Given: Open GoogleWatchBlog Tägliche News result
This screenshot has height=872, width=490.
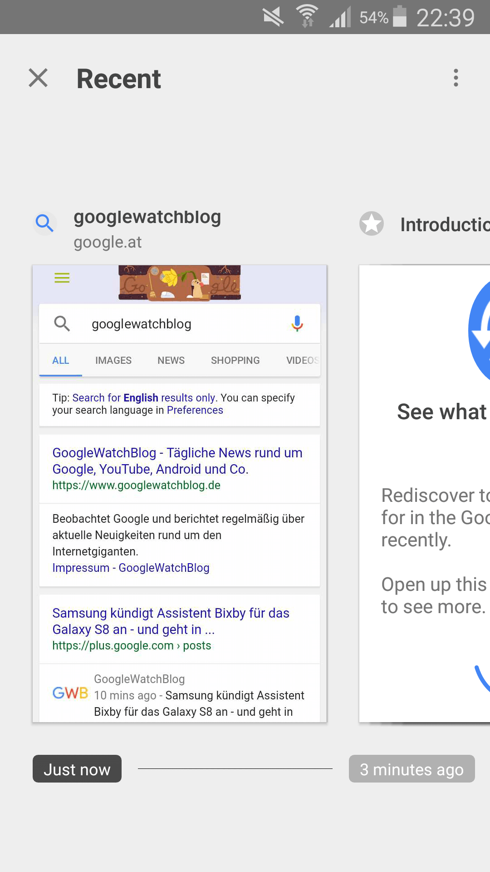Looking at the screenshot, I should point(177,461).
